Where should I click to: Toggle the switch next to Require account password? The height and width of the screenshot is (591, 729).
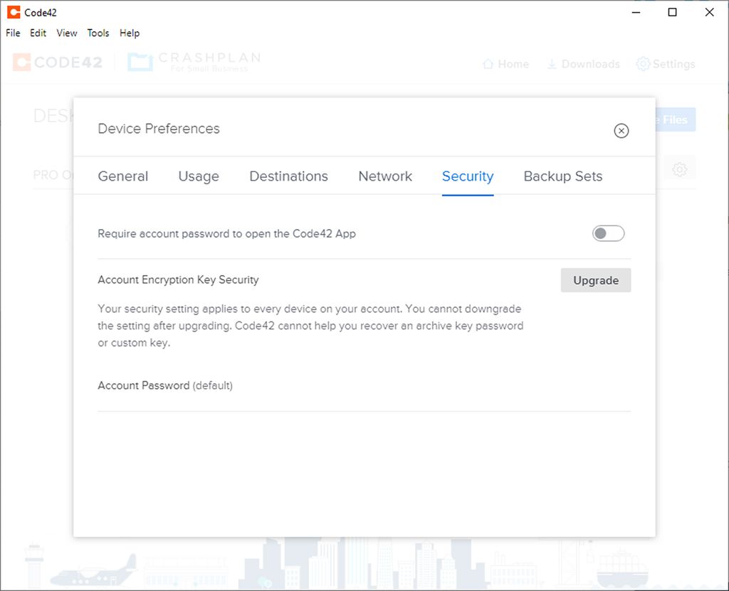pos(608,233)
